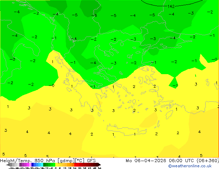Click the 54 label on the color scale
The width and height of the screenshot is (219, 169).
coord(99,168)
